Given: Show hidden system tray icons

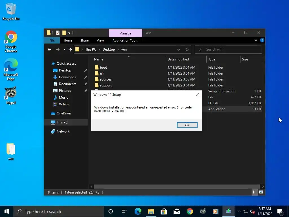Looking at the screenshot, I should point(239,211).
